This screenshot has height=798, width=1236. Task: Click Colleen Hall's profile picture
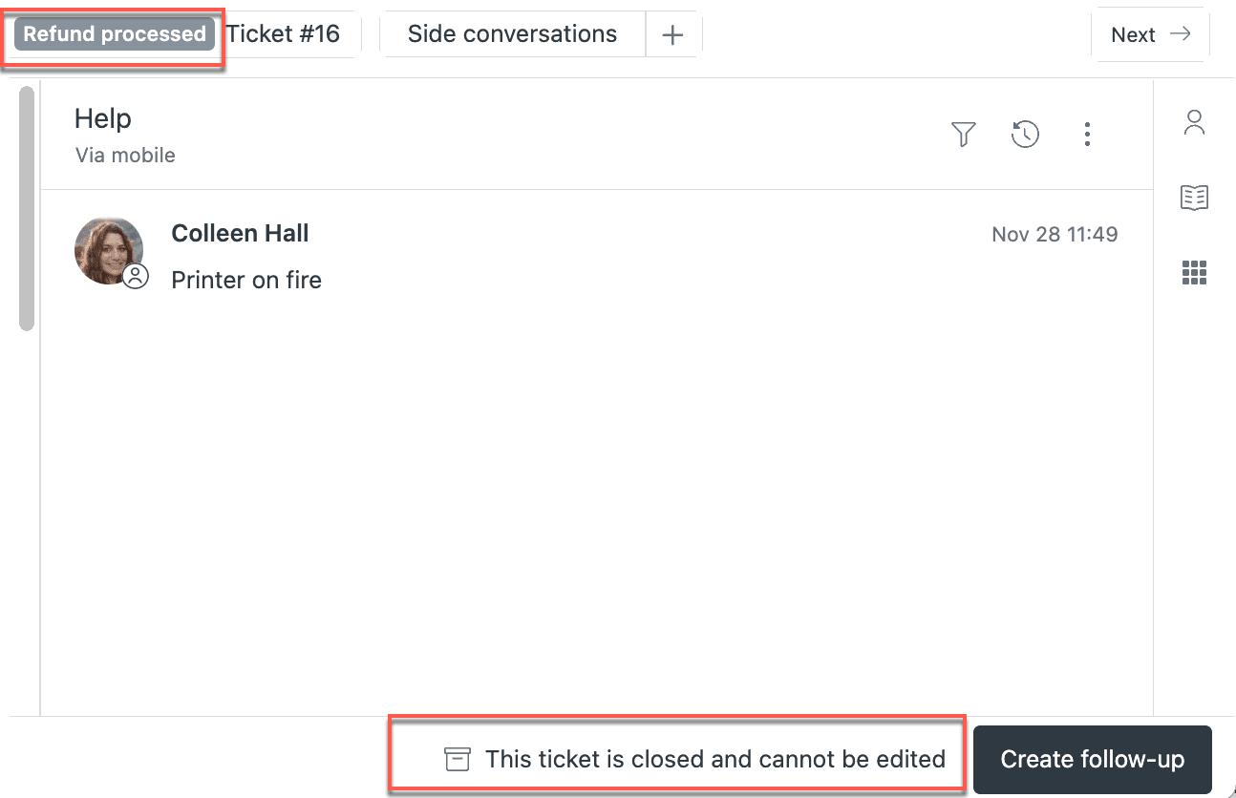tap(109, 250)
